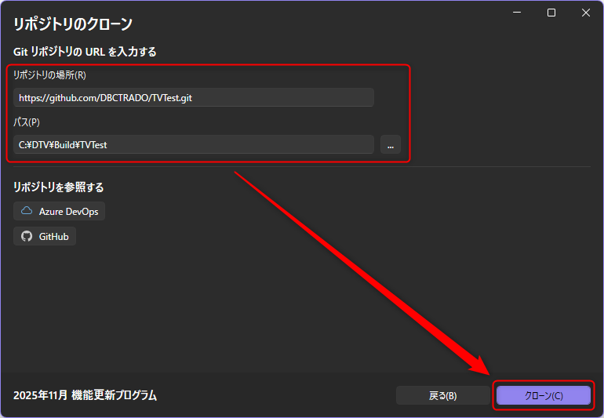Open the path browse ellipsis button
The image size is (604, 418).
pyautogui.click(x=390, y=144)
